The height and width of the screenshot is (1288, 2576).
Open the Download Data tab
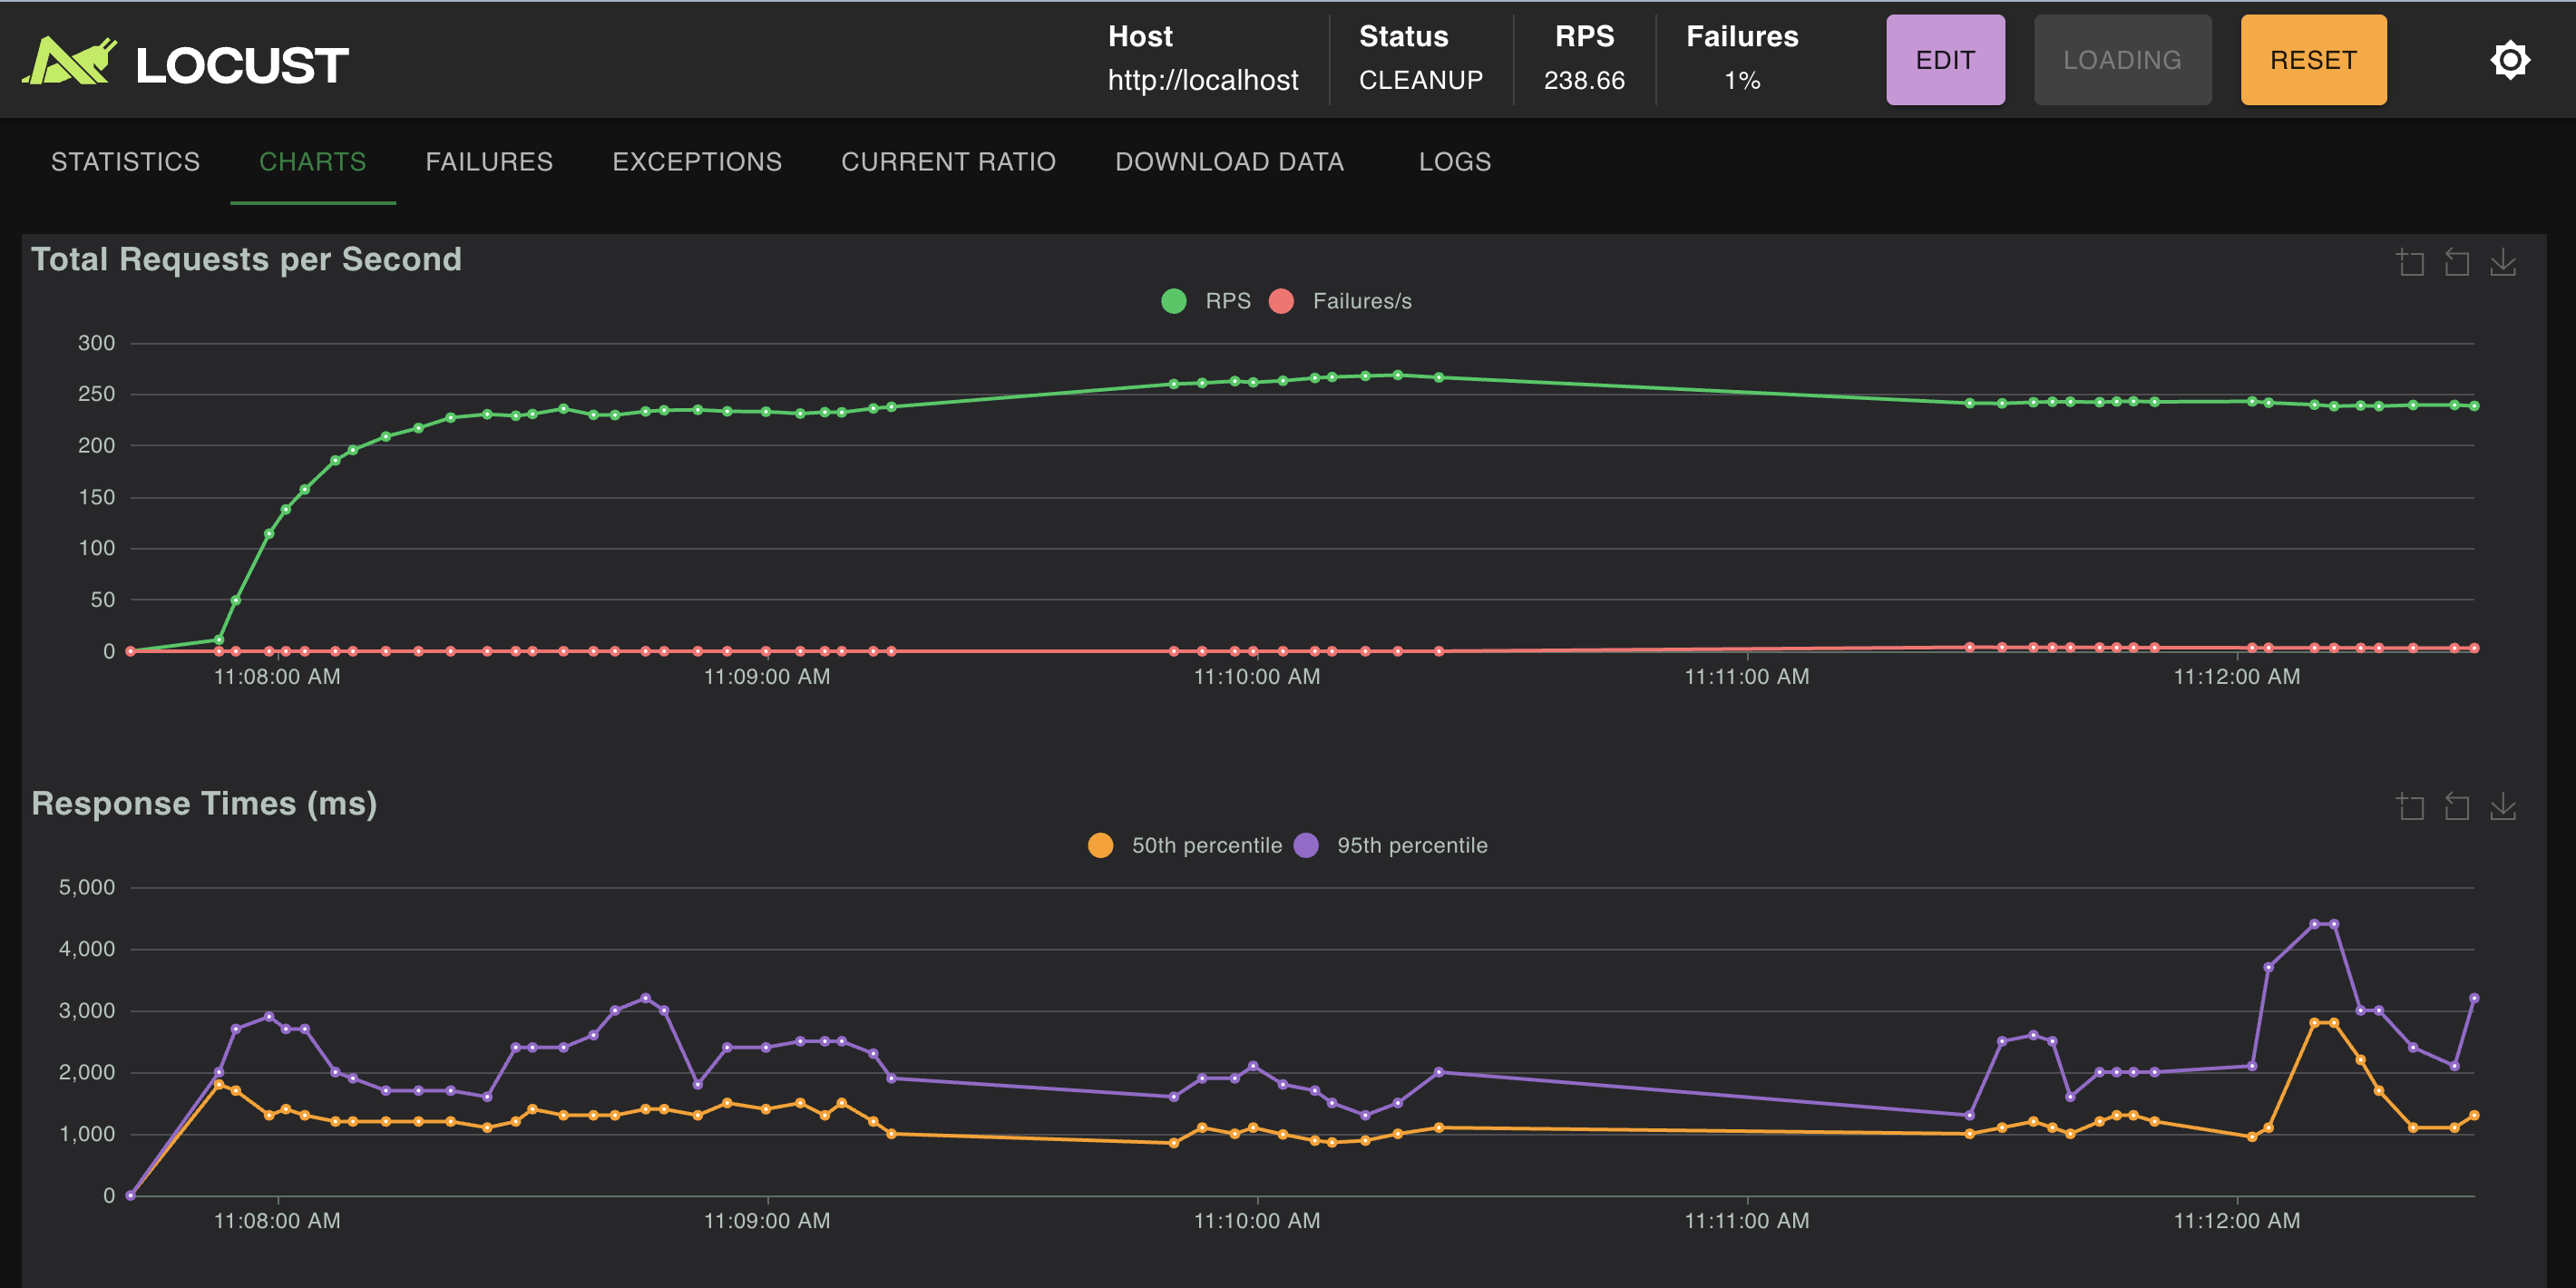point(1229,162)
